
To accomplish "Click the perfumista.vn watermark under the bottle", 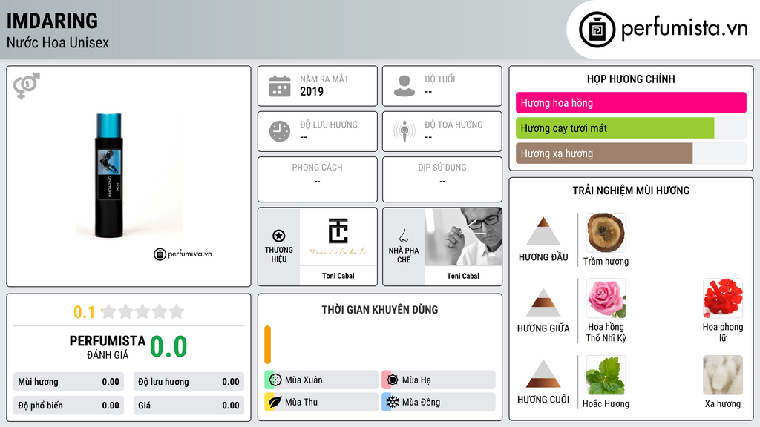I will [x=183, y=254].
